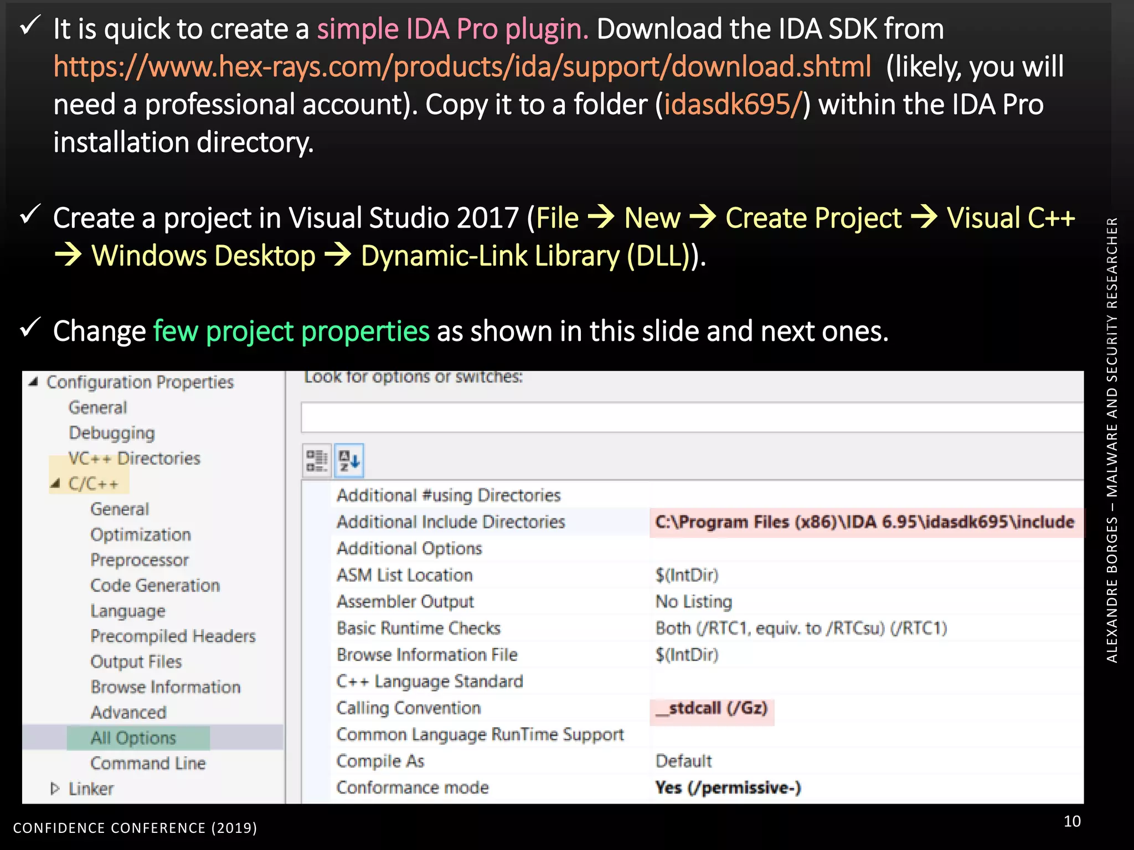This screenshot has width=1134, height=850.
Task: Click the Alphabetical sort icon in properties toolbar
Action: pos(349,460)
